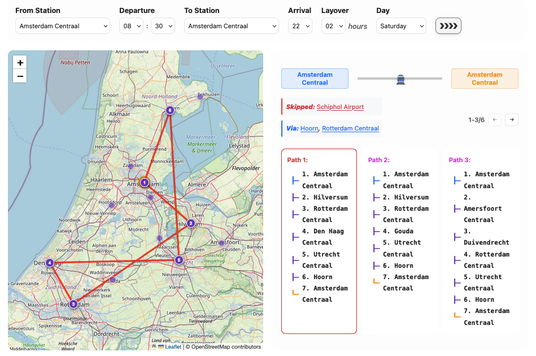Viewport: 536px width, 356px height.
Task: Open the Arrival hour dropdown
Action: [299, 26]
